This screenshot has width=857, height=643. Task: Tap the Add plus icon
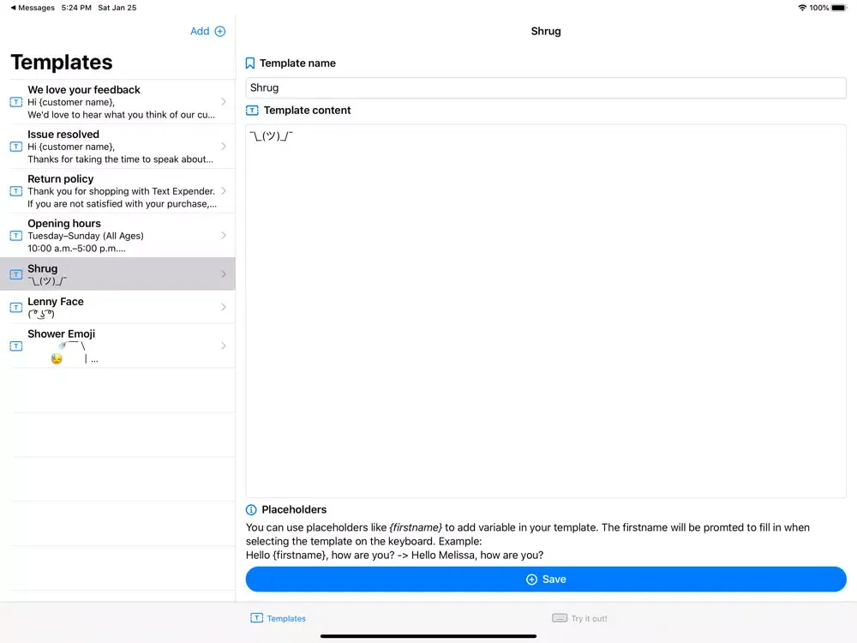click(219, 32)
